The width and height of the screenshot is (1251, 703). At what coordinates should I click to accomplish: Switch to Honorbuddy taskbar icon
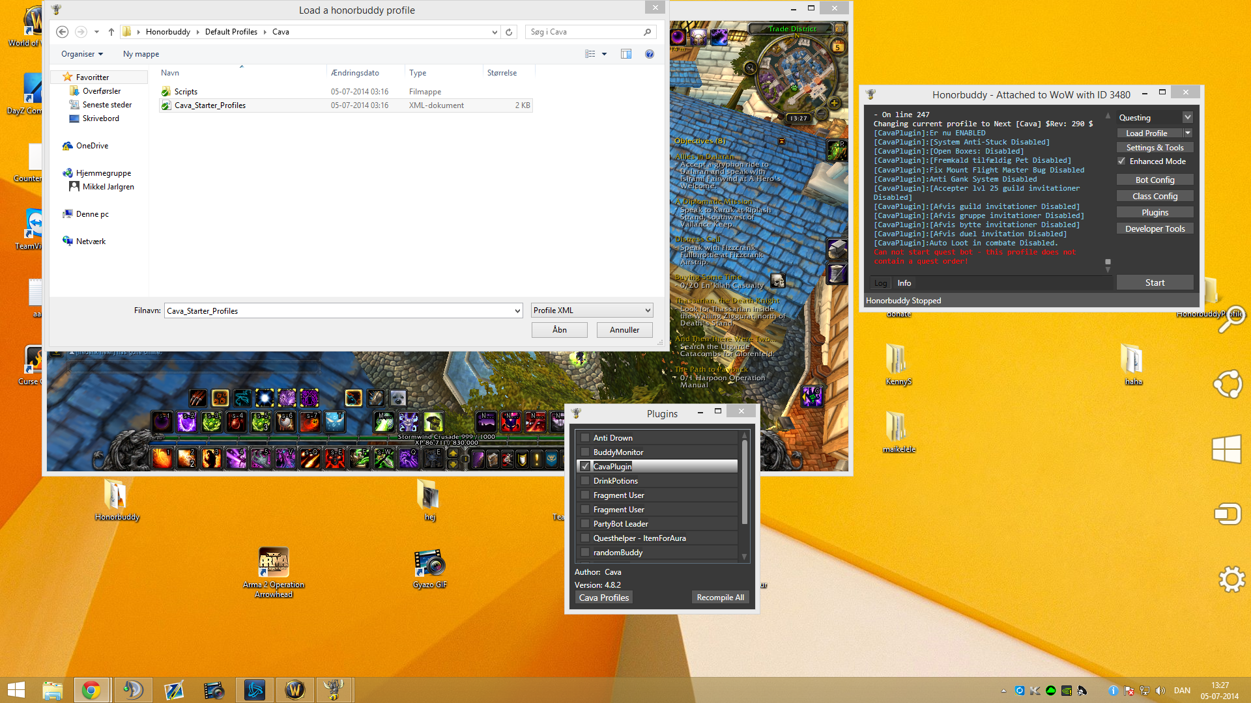pyautogui.click(x=334, y=690)
